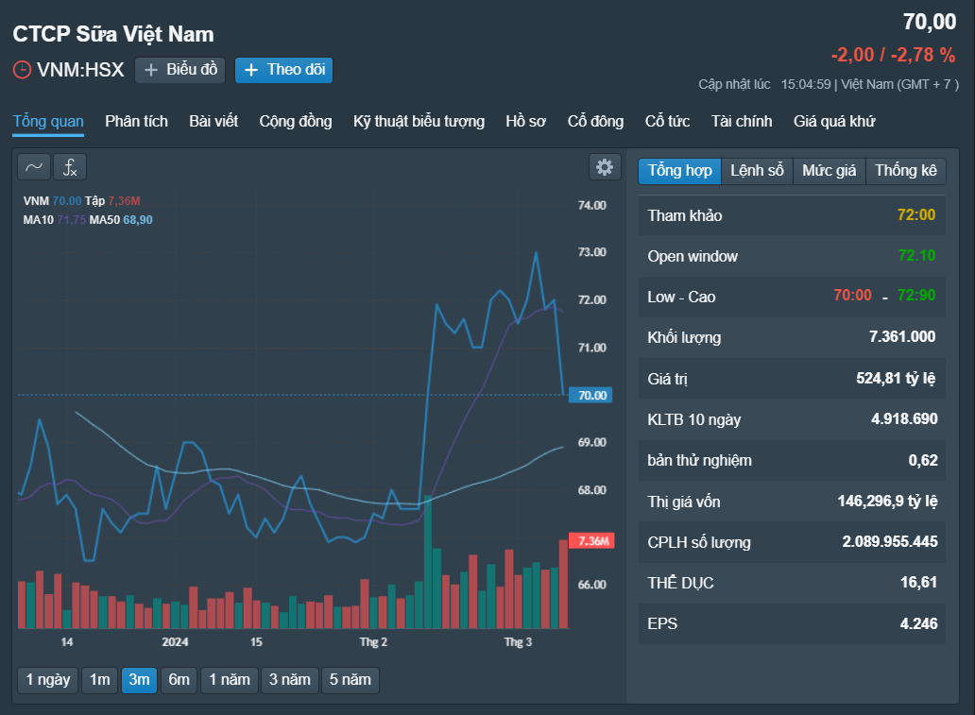Open the Tài chính tab
This screenshot has height=715, width=975.
742,121
